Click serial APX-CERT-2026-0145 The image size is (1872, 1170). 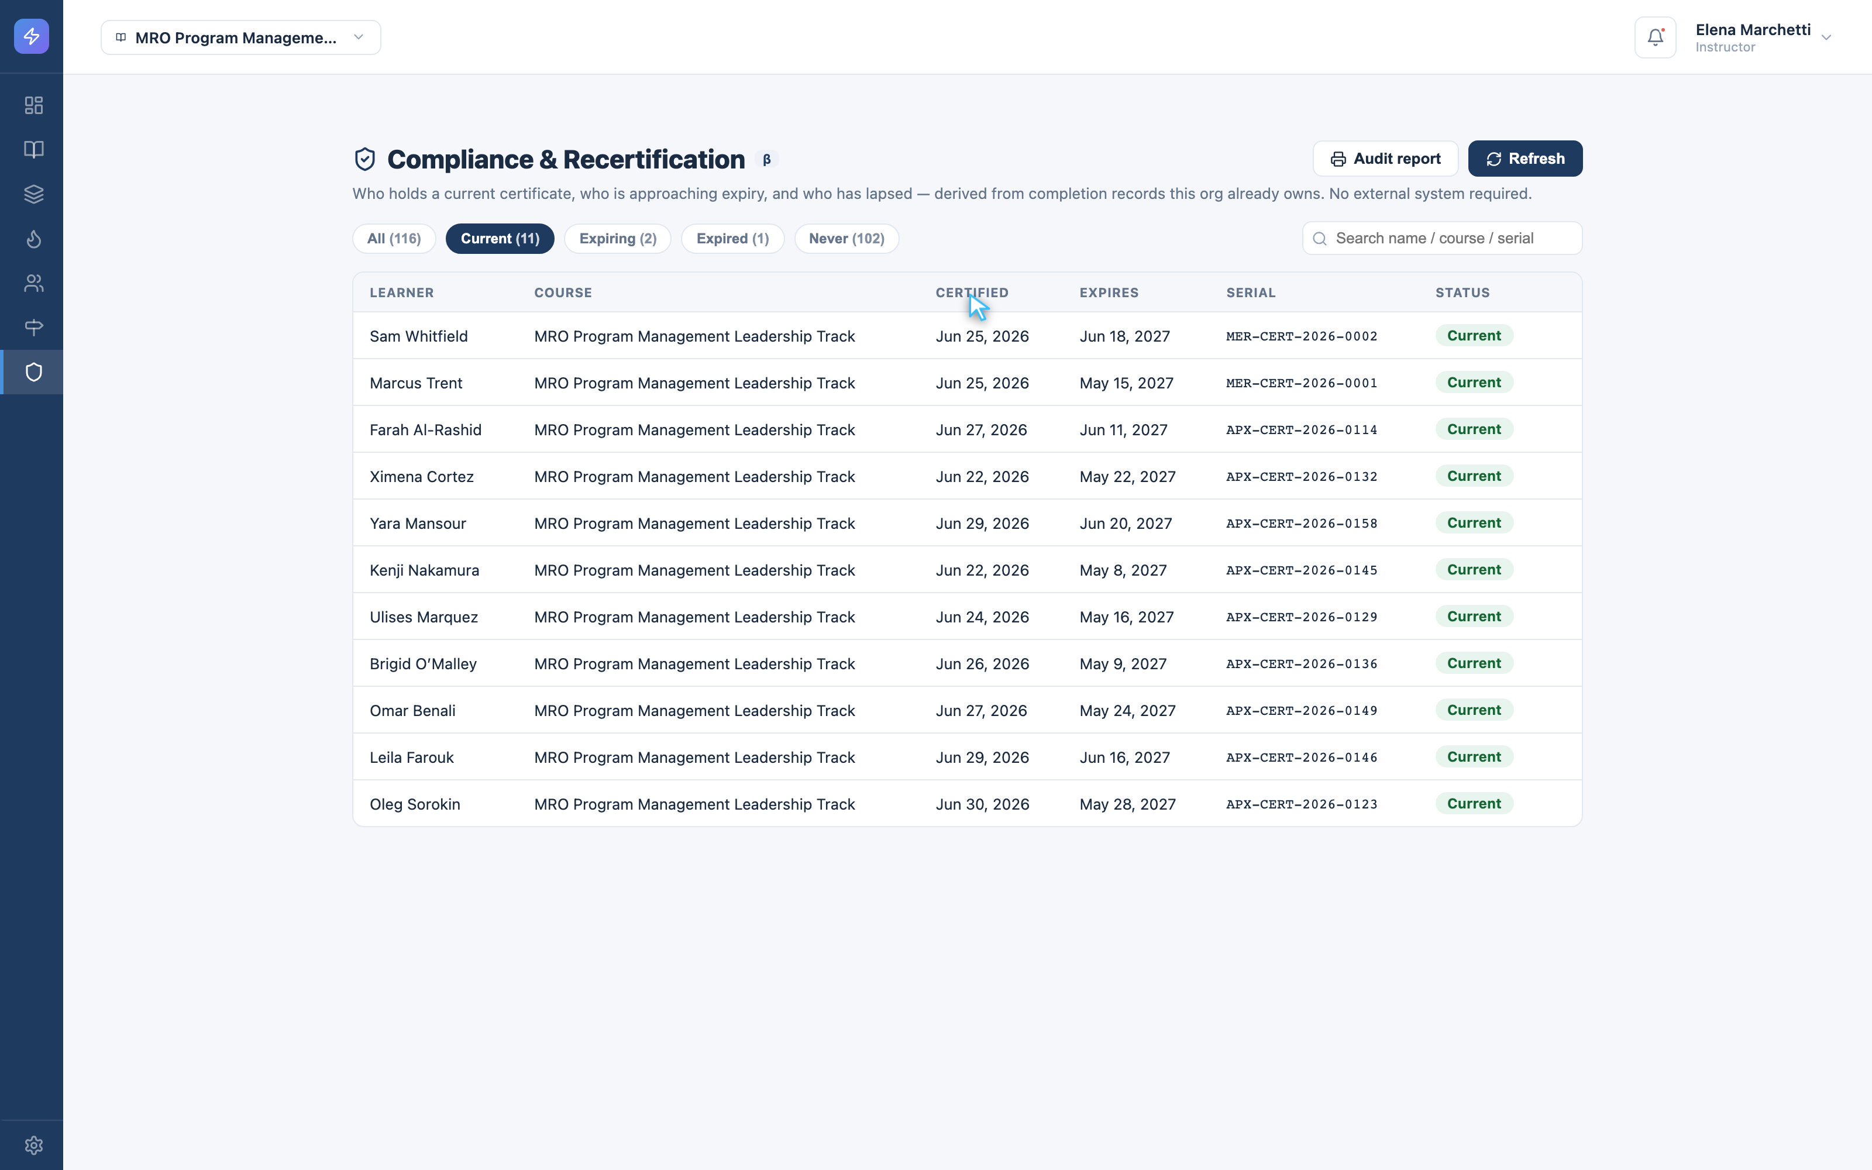tap(1302, 570)
